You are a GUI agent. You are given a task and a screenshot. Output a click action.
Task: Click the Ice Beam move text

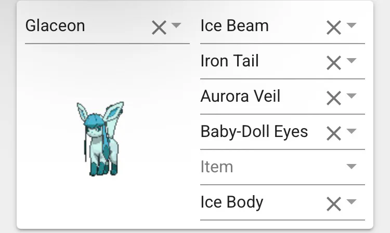235,26
